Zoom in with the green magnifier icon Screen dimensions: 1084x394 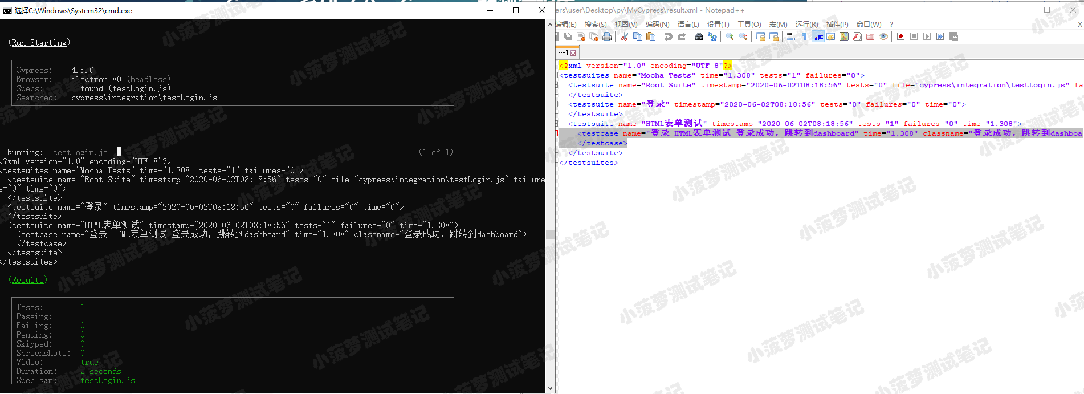tap(730, 36)
